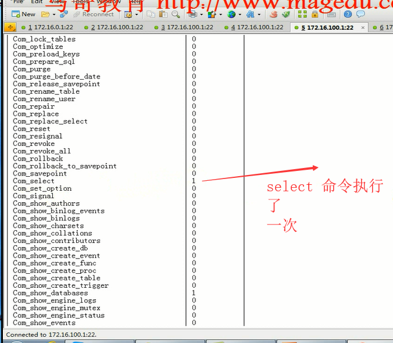393x343 pixels.
Task: Click the Paste clipboard icon
Action: pos(163,15)
